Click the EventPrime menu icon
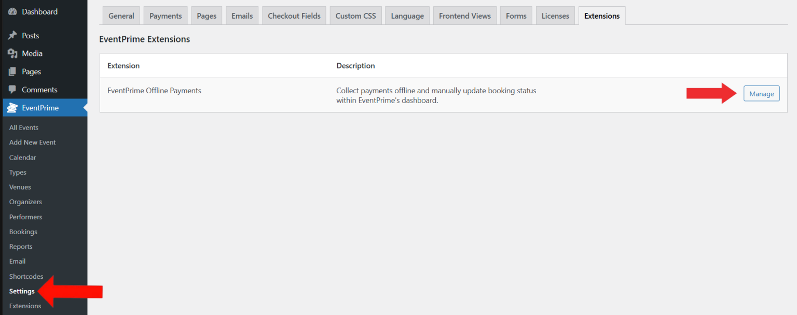The height and width of the screenshot is (315, 797). pos(13,108)
